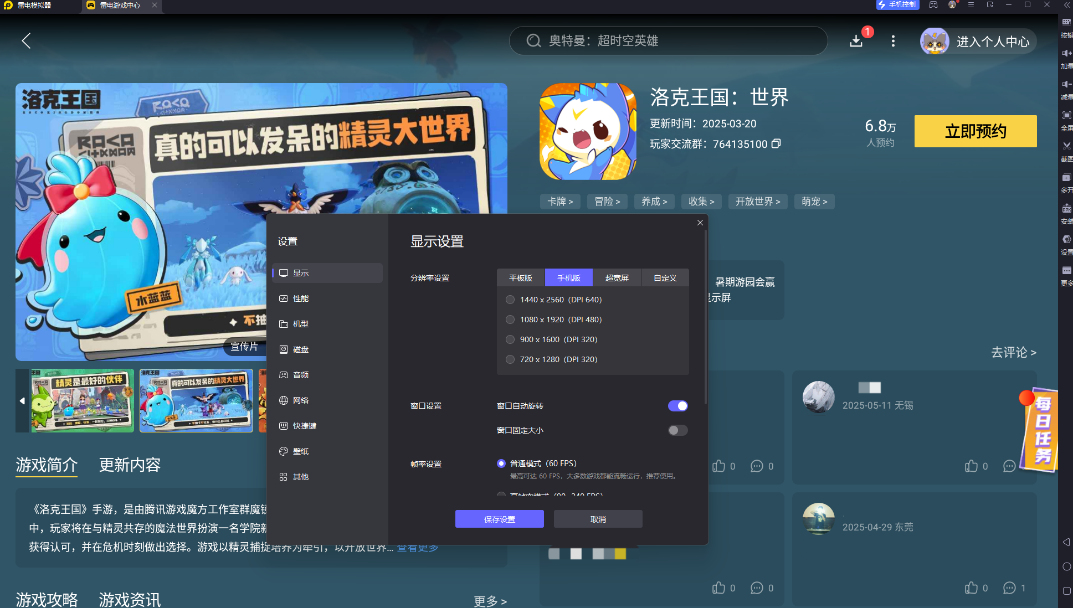Open 机型 settings section
Image resolution: width=1073 pixels, height=608 pixels.
point(327,324)
